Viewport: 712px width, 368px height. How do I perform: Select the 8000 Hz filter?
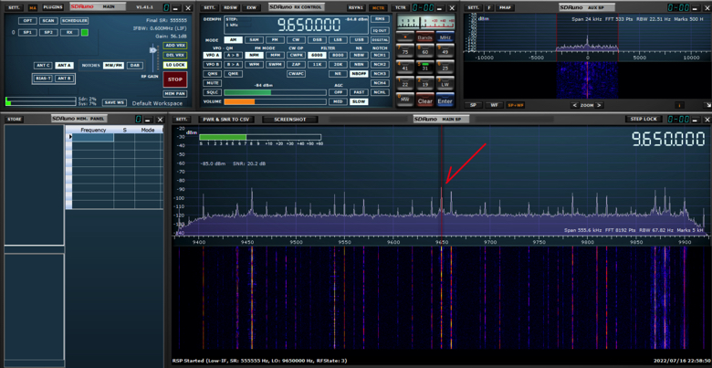338,55
